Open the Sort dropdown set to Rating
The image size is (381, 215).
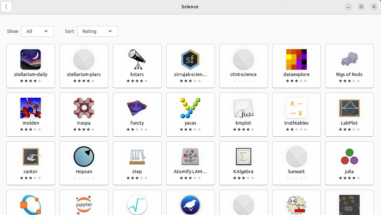pyautogui.click(x=98, y=31)
